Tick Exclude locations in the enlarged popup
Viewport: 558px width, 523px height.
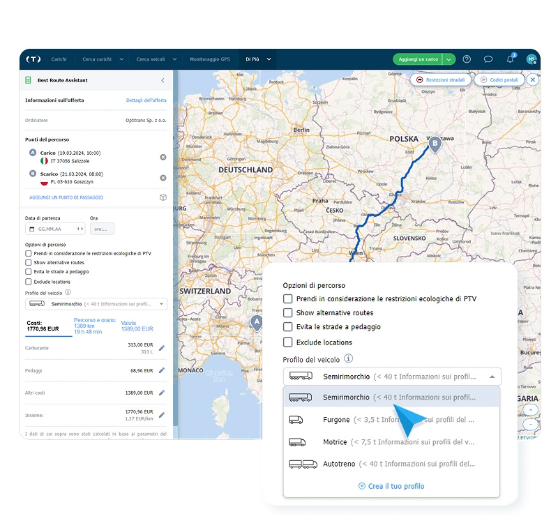287,342
